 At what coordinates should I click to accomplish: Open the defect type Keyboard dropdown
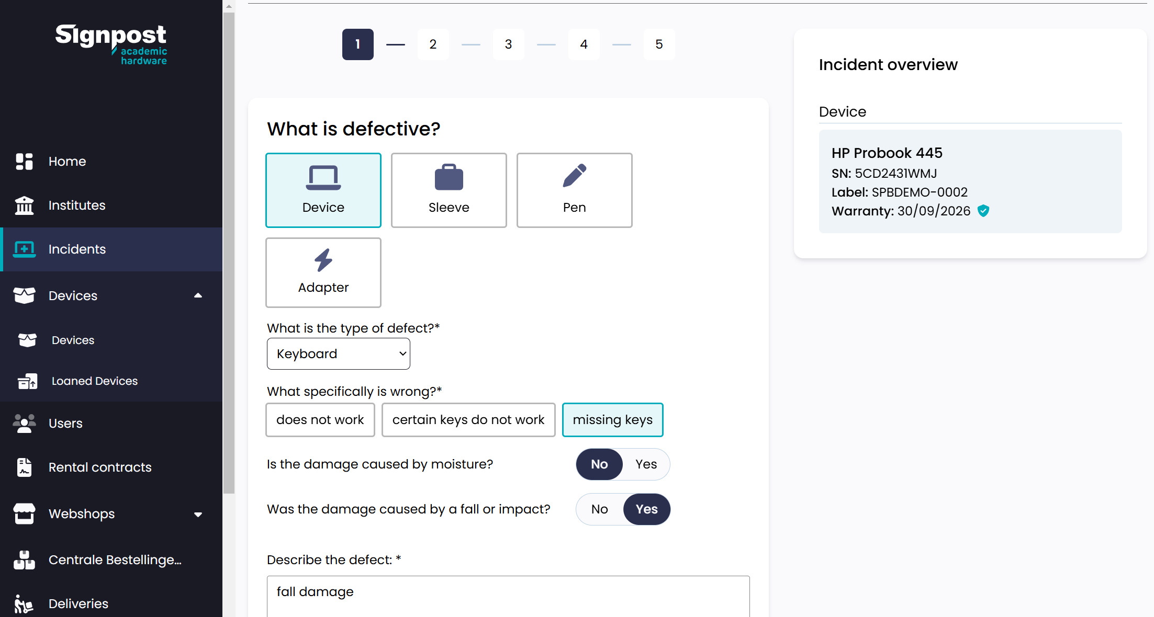click(x=338, y=354)
